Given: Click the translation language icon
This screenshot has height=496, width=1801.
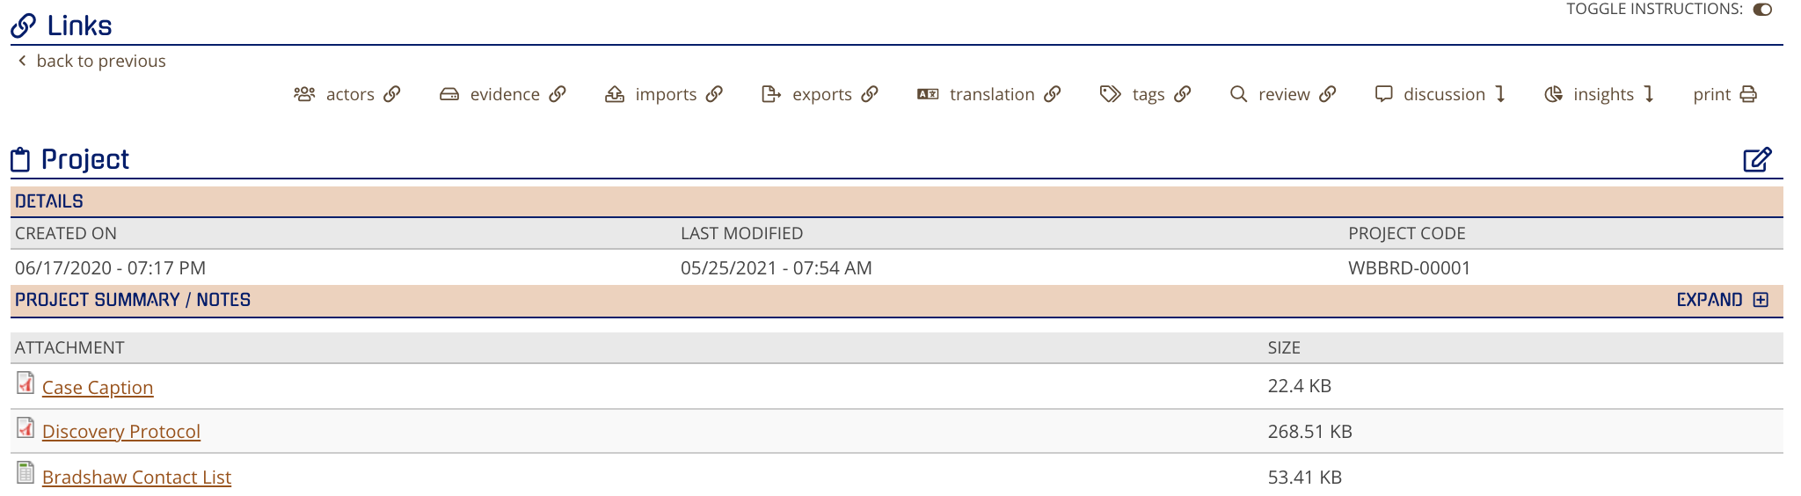Looking at the screenshot, I should pos(928,94).
